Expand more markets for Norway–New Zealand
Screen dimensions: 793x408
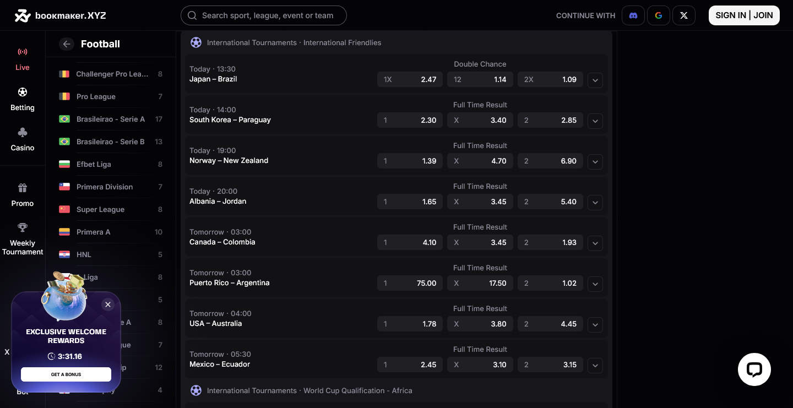click(x=595, y=161)
